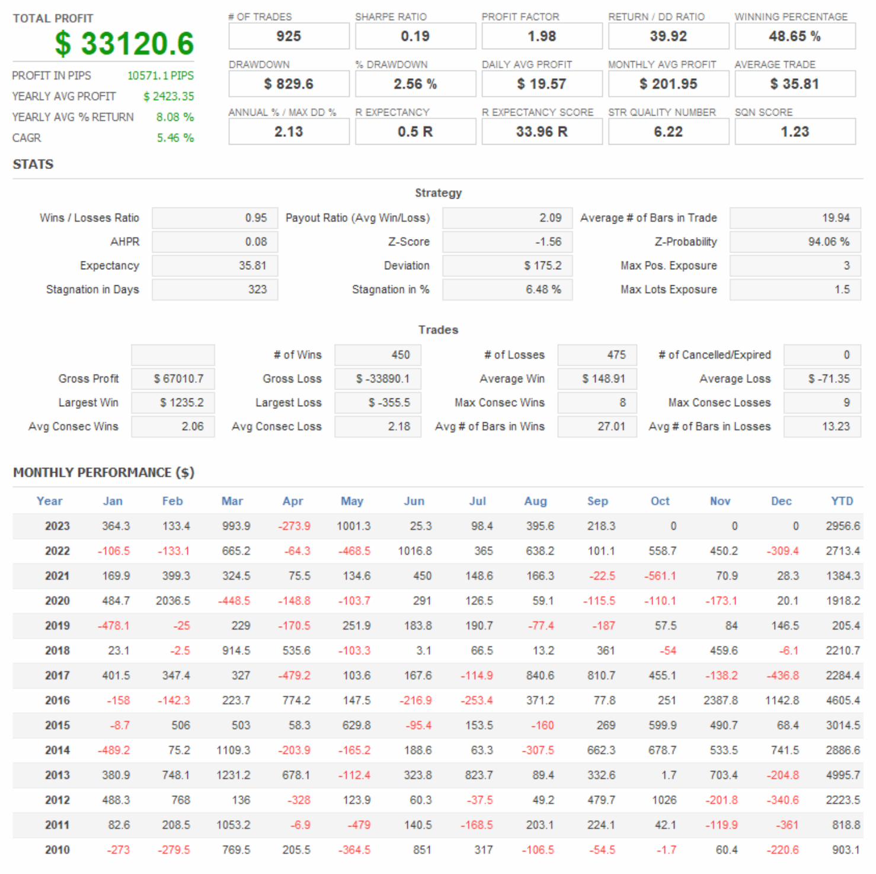Click Yearly Avg % Return value 8.08 %
876x874 pixels.
175,117
